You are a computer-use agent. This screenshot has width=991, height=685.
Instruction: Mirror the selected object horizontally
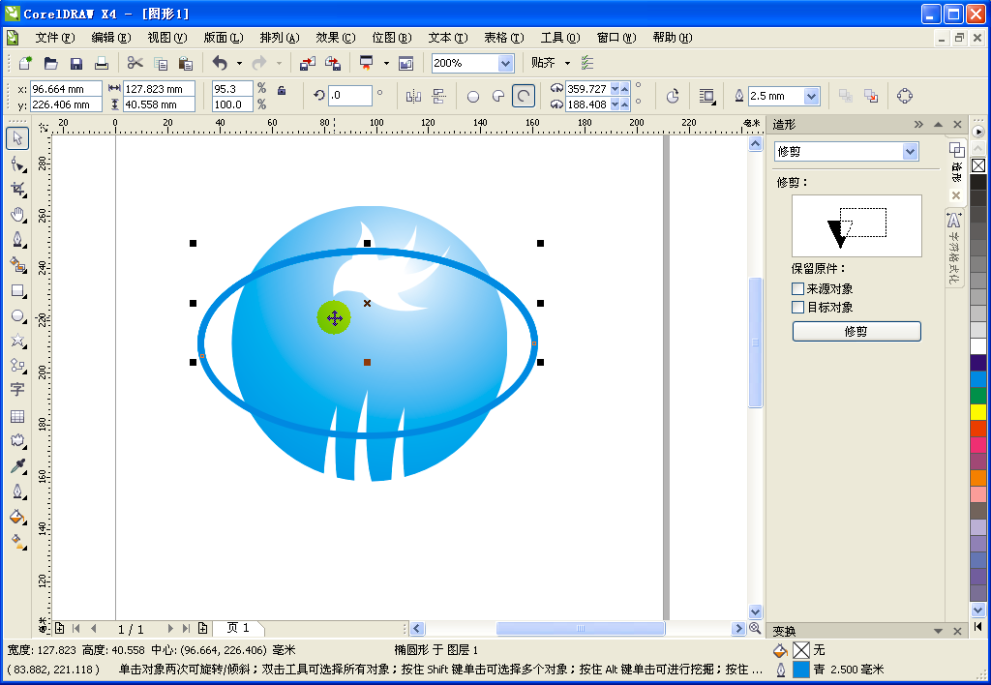(413, 96)
